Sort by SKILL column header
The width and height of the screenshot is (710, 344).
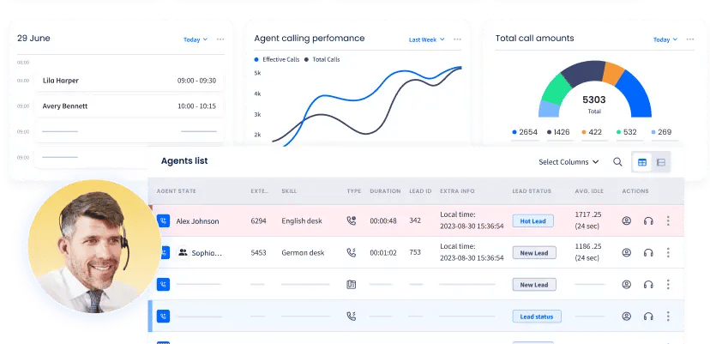(289, 191)
